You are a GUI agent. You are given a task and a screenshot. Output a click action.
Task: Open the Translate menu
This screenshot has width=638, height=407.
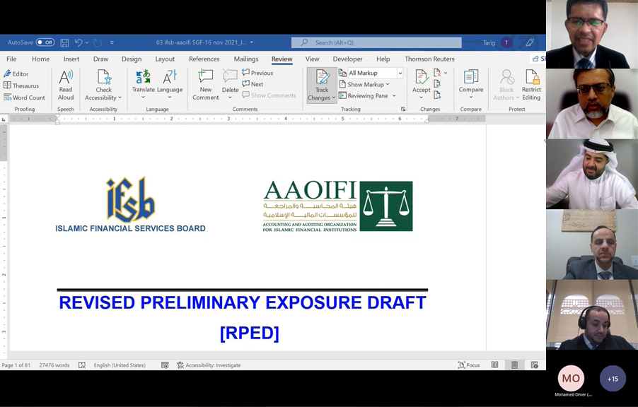tap(143, 85)
